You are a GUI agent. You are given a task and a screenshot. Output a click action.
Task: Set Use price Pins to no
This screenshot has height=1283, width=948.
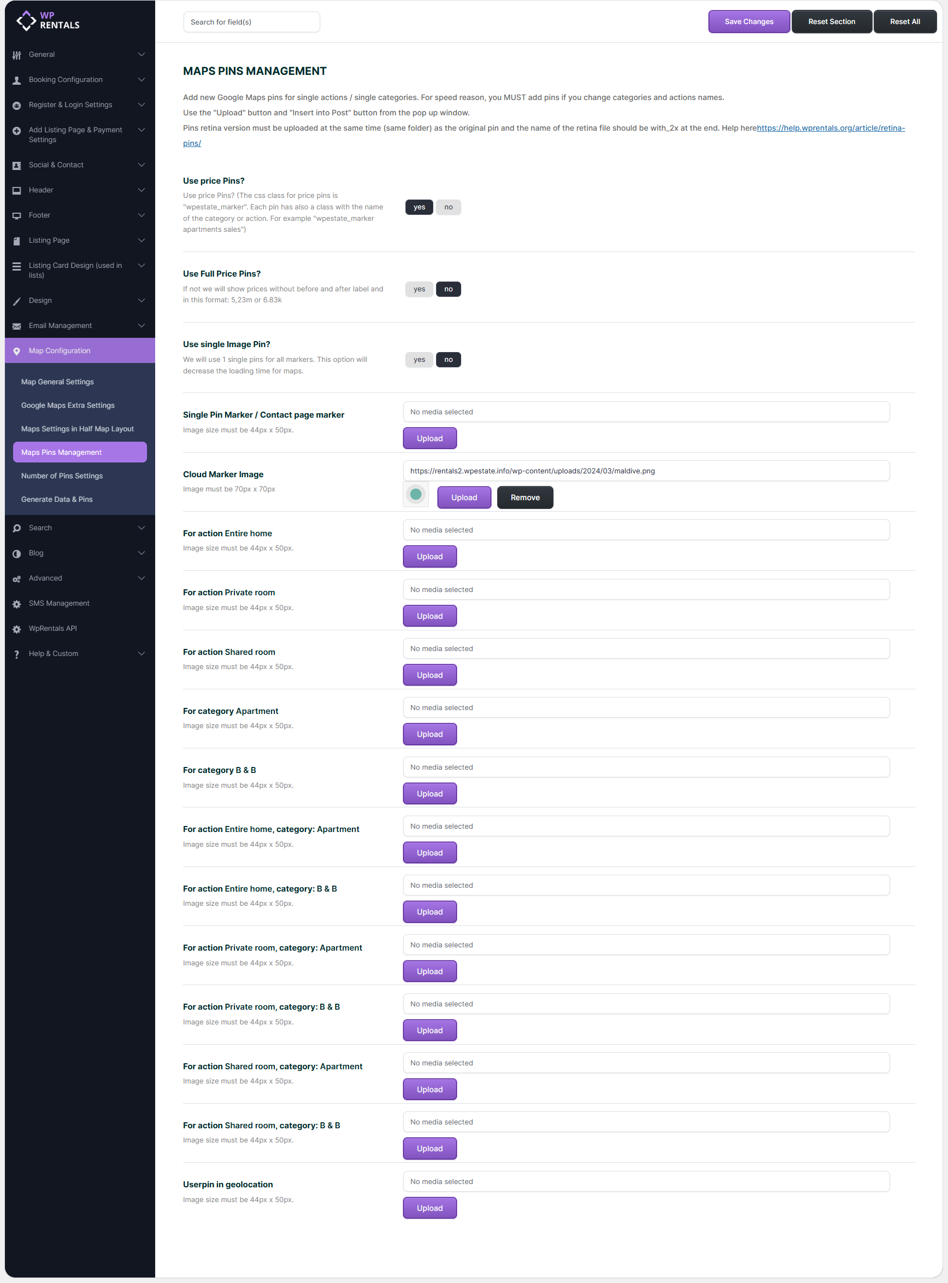(448, 207)
